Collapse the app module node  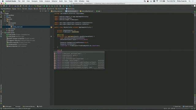coord(3,13)
